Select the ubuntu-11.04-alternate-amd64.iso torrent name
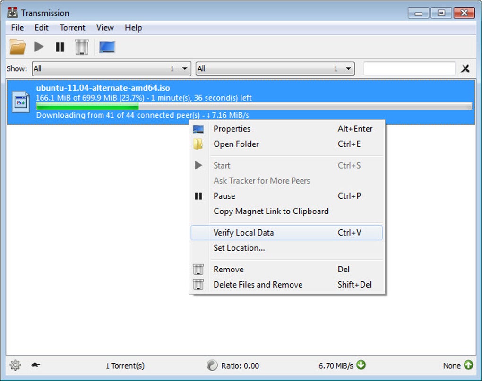 tap(103, 88)
